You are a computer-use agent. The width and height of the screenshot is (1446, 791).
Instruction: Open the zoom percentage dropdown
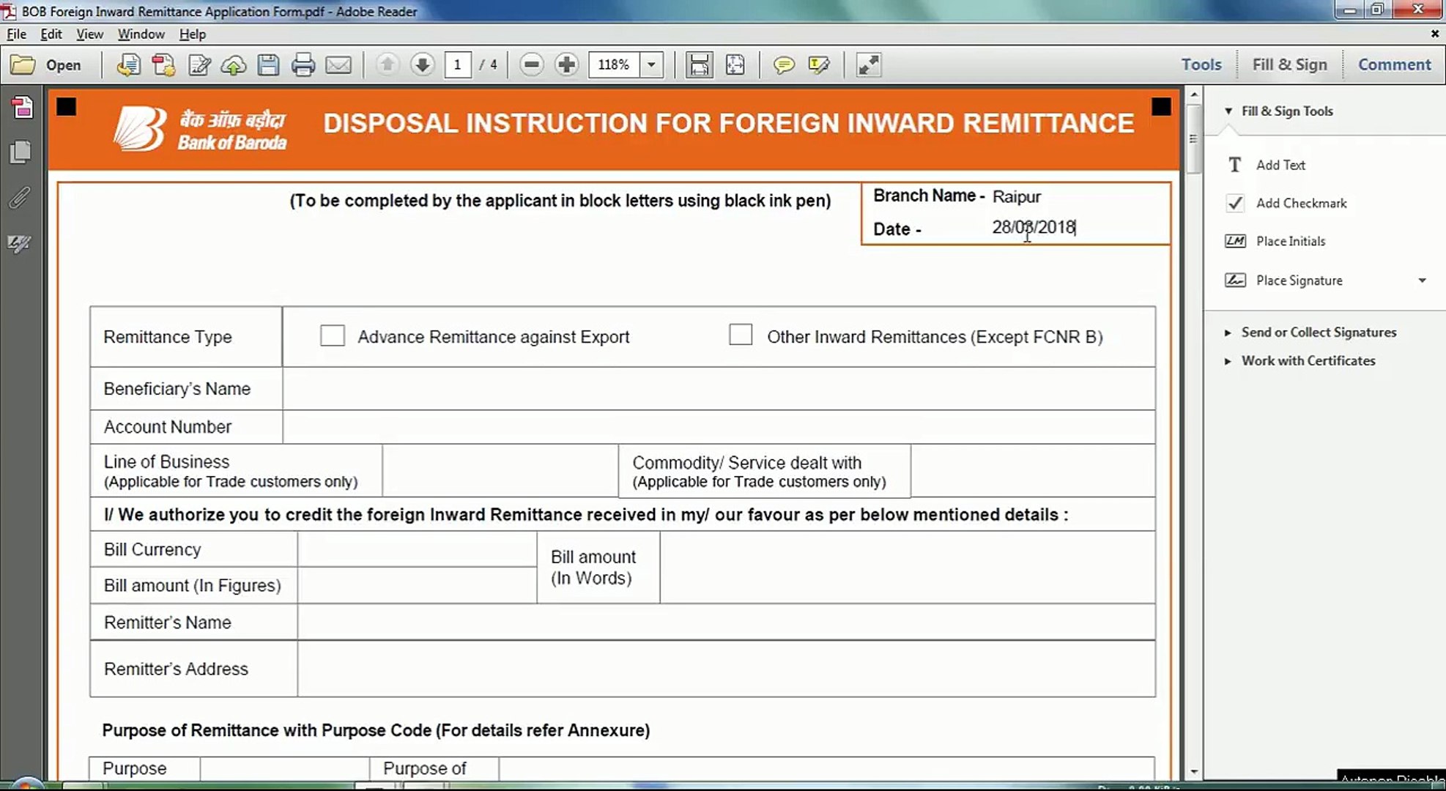pyautogui.click(x=650, y=65)
